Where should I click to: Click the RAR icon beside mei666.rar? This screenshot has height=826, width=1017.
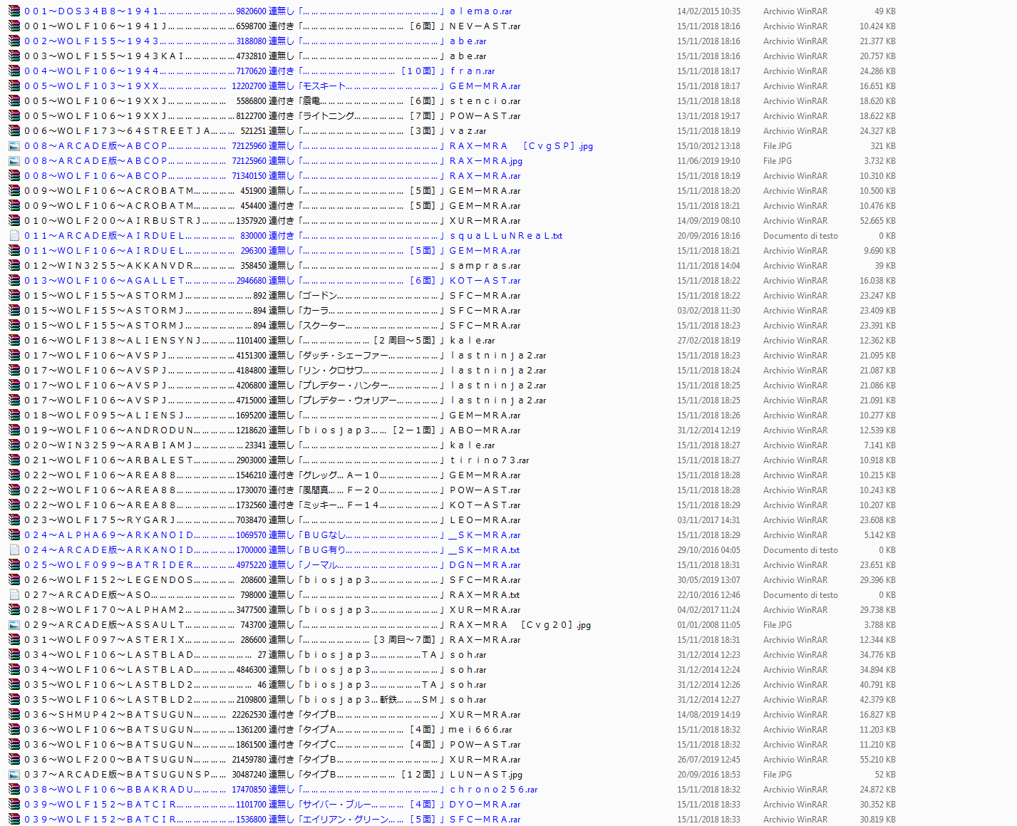click(14, 730)
